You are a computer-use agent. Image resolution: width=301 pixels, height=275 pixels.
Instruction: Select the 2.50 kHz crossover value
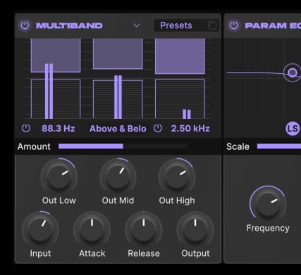pos(190,129)
